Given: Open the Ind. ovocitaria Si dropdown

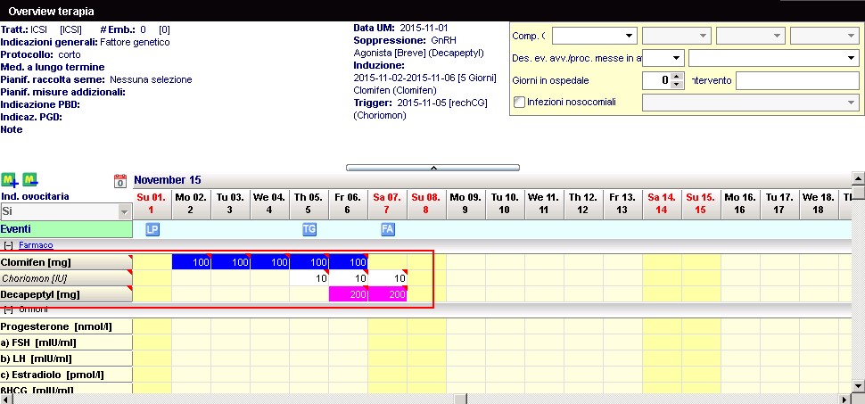Looking at the screenshot, I should click(x=66, y=211).
